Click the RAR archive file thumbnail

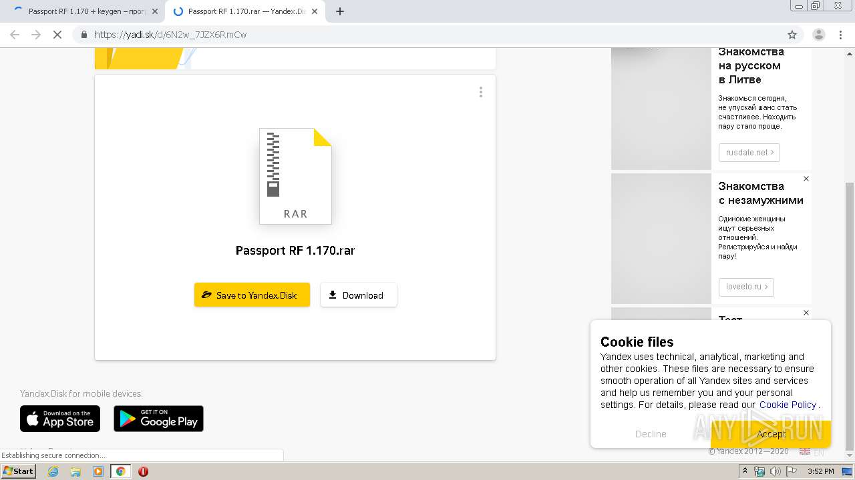[295, 176]
